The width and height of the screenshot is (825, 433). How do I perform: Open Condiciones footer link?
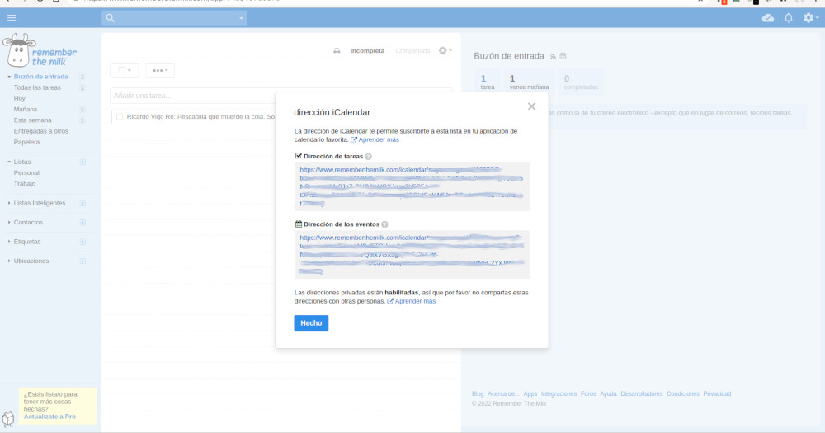(683, 394)
